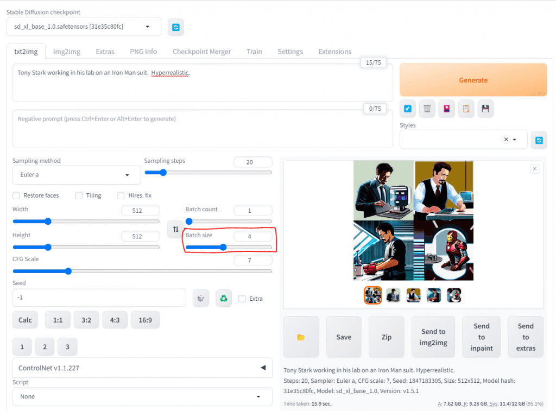Open the Train tab
The image size is (556, 411).
[x=254, y=52]
